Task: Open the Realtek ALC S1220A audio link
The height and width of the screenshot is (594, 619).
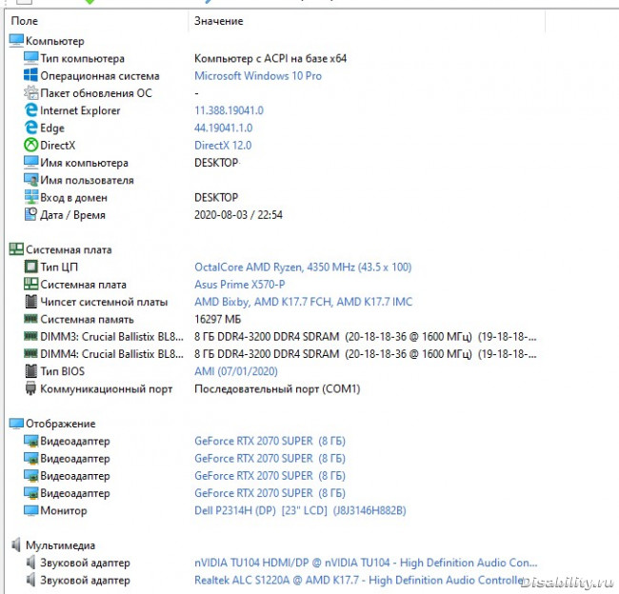Action: (x=359, y=580)
